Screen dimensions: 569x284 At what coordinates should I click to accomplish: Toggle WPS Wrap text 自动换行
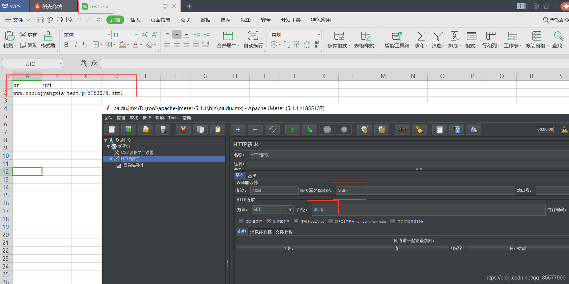253,40
